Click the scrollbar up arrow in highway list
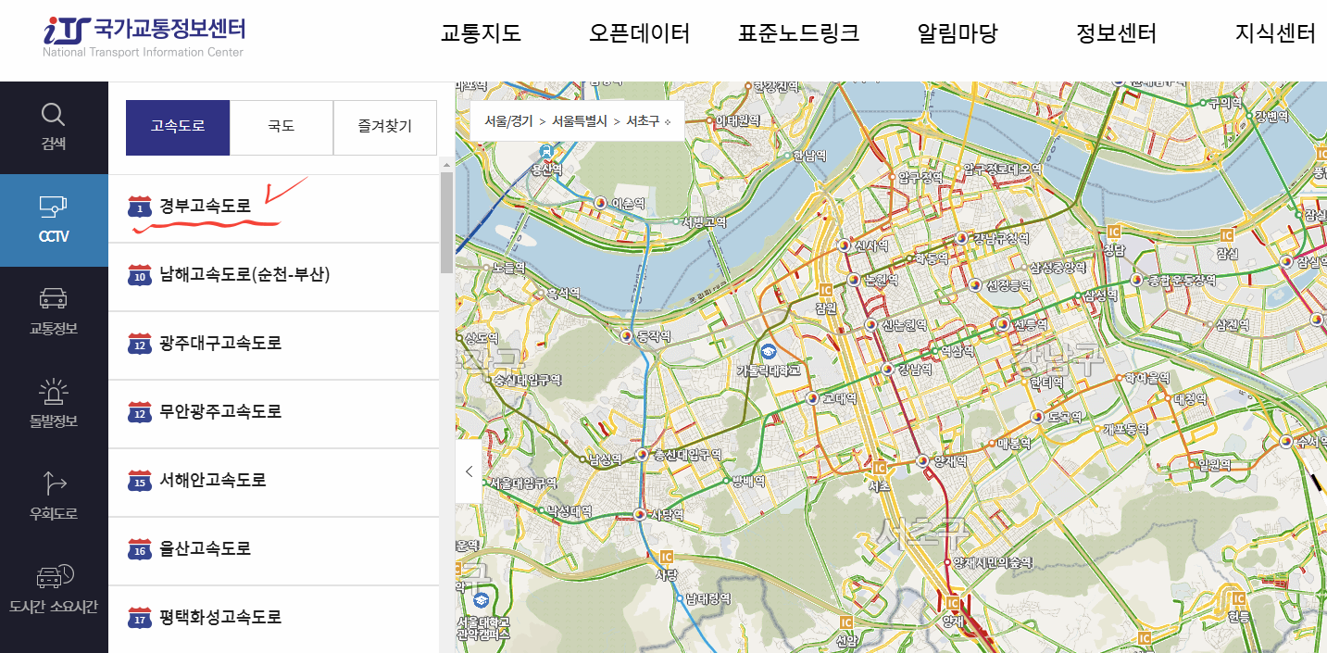This screenshot has width=1327, height=653. (x=446, y=165)
